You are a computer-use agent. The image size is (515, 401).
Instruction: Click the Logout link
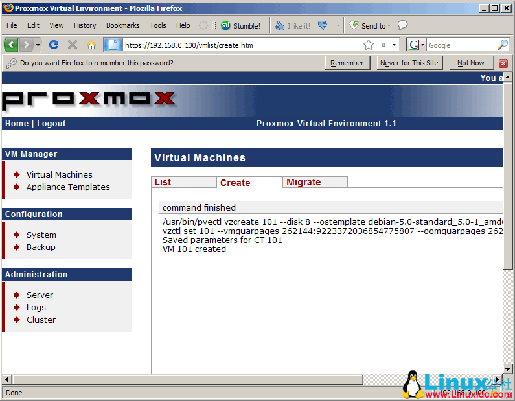51,124
